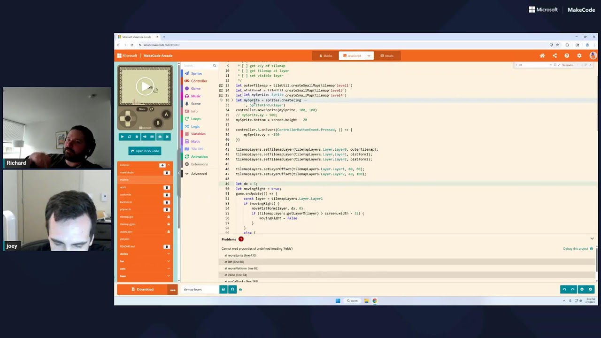
Task: Expand the core package folder
Action: (145, 269)
